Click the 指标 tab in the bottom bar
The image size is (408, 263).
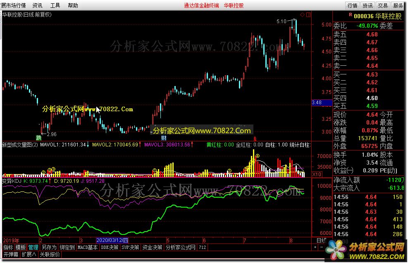tap(8, 247)
